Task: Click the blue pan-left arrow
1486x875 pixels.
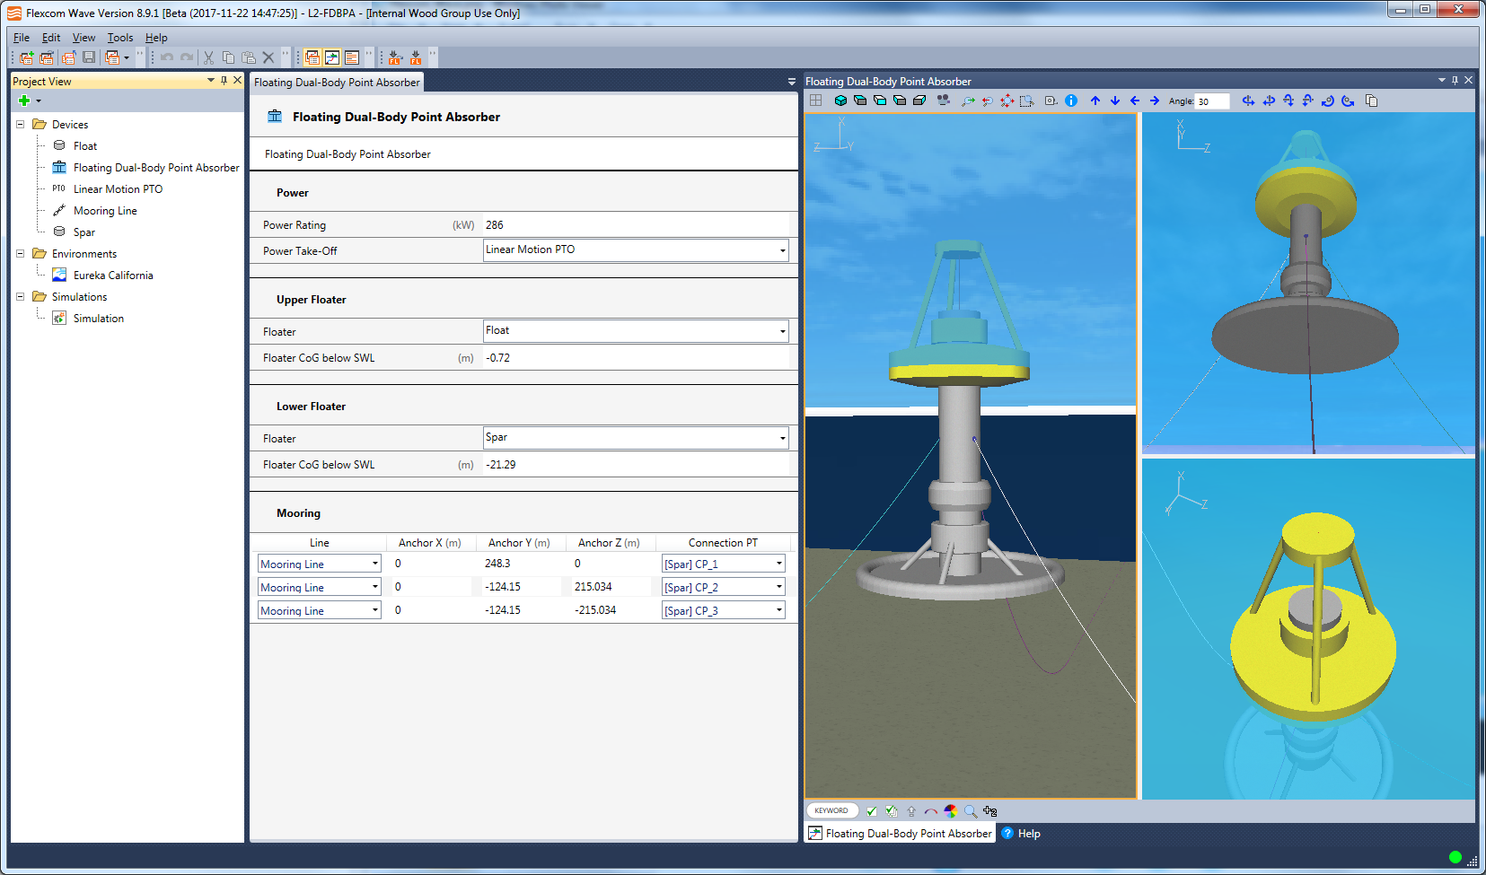Action: click(1135, 101)
